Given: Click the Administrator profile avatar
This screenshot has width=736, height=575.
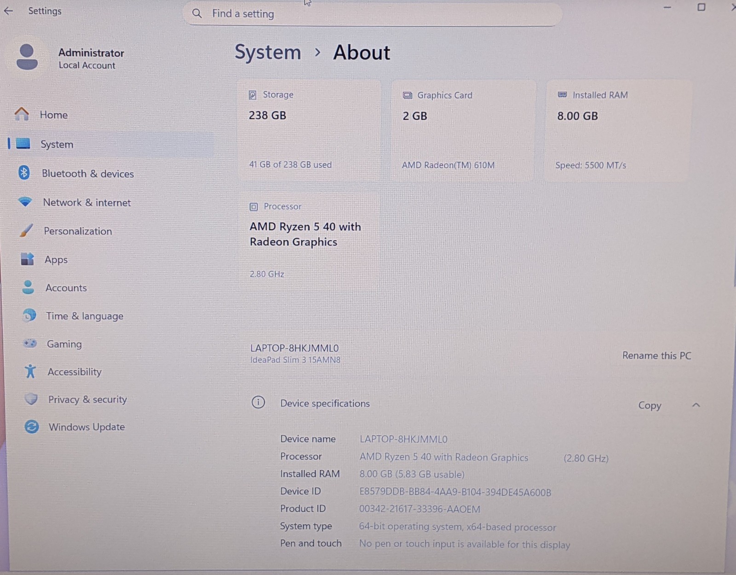Looking at the screenshot, I should pos(27,57).
